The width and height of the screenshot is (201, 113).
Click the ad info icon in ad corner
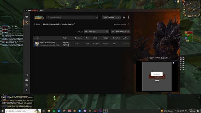[x=173, y=63]
